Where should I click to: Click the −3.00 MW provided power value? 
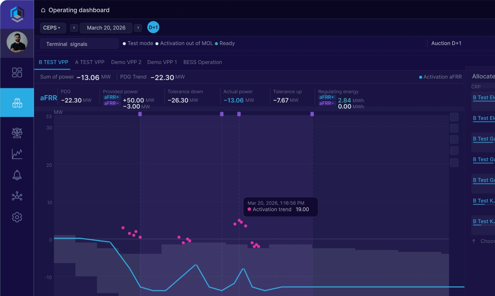[x=136, y=106]
